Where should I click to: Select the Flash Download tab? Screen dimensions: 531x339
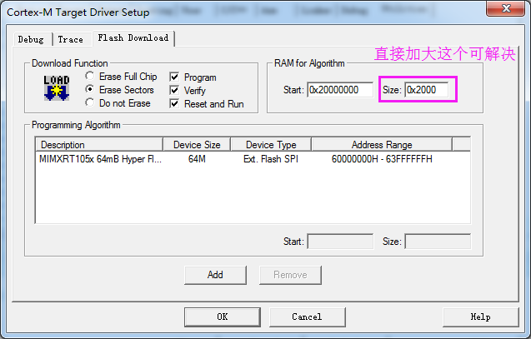coord(132,38)
